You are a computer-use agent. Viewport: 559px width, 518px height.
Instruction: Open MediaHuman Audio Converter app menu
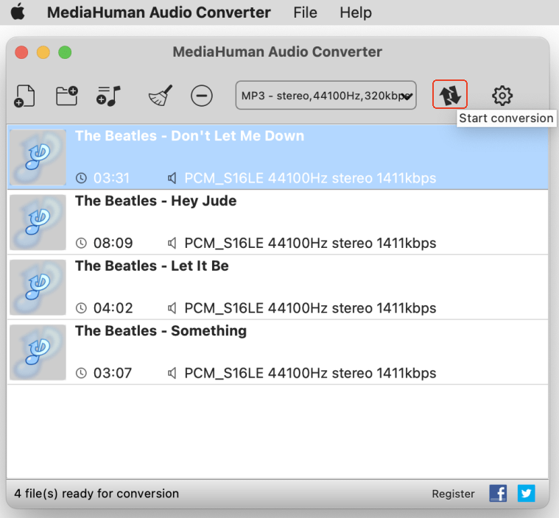pos(158,13)
